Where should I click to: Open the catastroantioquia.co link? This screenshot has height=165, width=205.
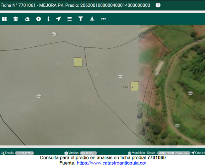click(111, 163)
